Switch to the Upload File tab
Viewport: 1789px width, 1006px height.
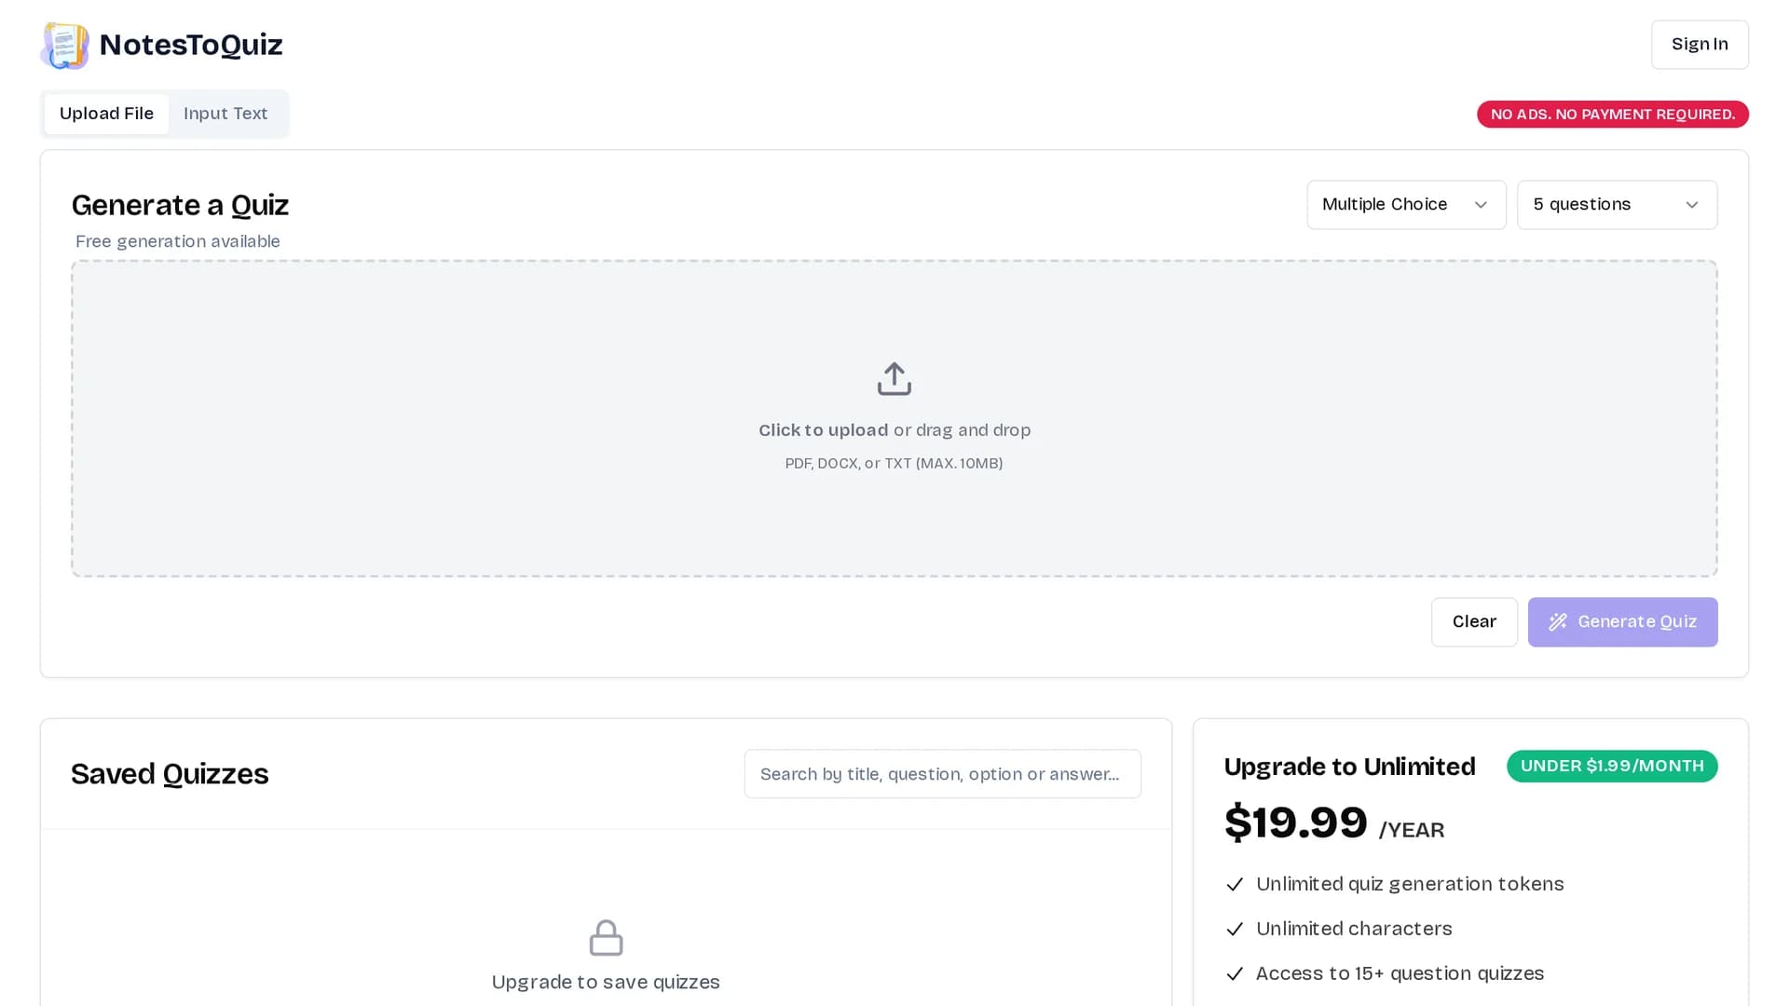point(106,114)
